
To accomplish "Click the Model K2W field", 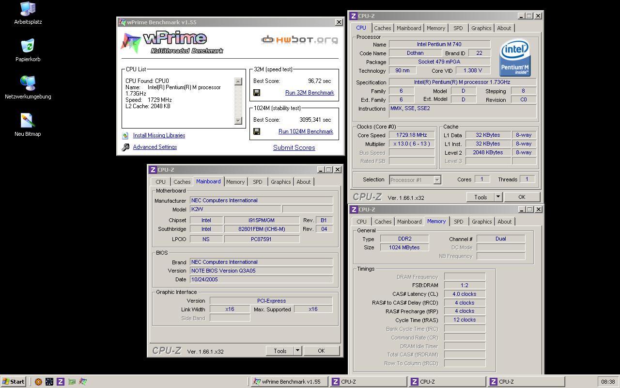I will point(235,209).
